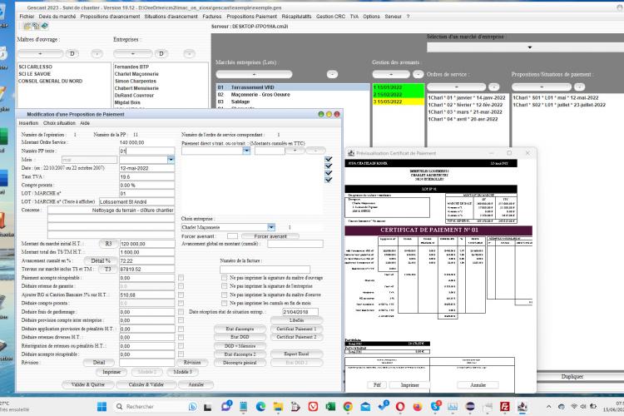Click the Numéro PP texte input field
The width and height of the screenshot is (624, 416).
(x=146, y=151)
